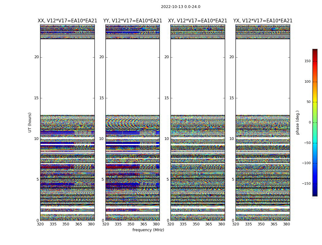Click the XX panel y-axis tick 20
Image resolution: width=322 pixels, height=245 pixels.
pos(36,57)
